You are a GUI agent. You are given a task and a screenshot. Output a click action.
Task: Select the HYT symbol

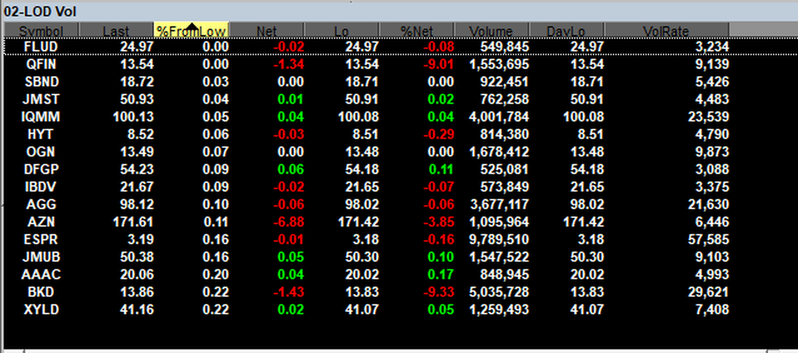[x=41, y=134]
